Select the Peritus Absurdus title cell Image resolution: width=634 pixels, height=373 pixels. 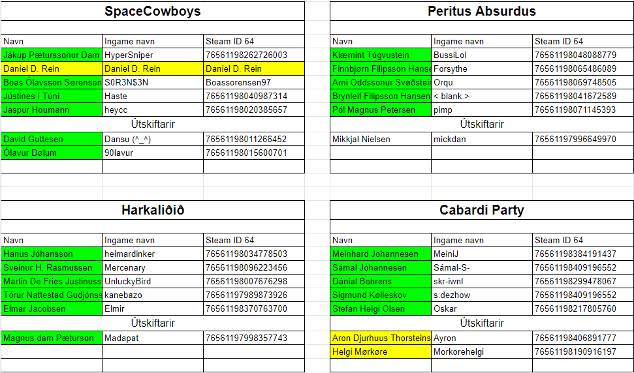(x=482, y=11)
